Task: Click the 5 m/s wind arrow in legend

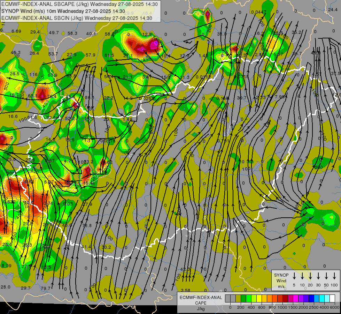Action: [x=294, y=276]
